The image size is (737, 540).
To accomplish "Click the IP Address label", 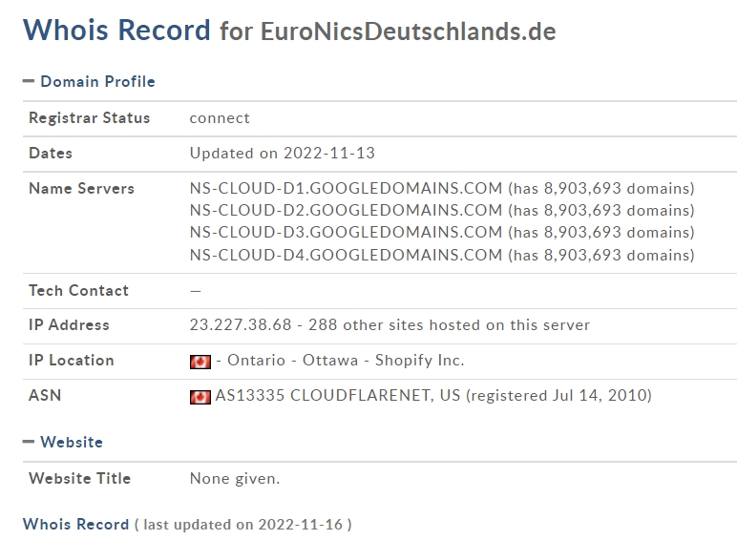I will click(69, 325).
